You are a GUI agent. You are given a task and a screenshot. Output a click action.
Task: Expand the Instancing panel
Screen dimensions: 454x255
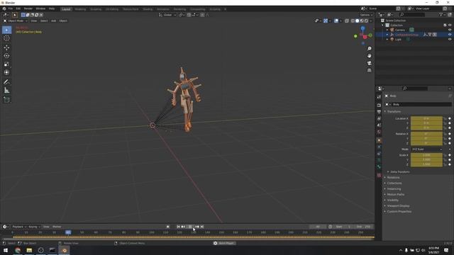pos(394,189)
